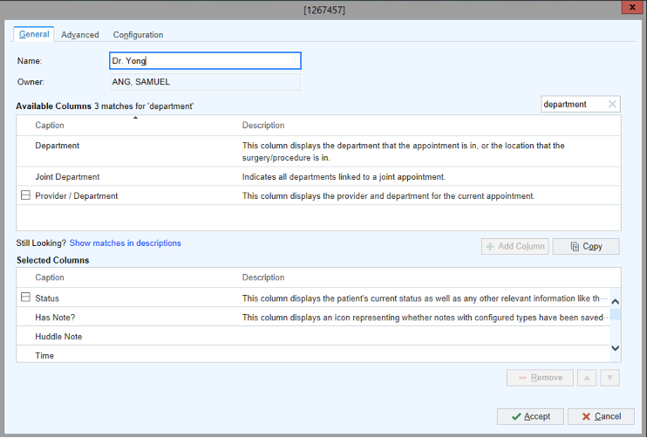Click the Selected Columns Description header
Viewport: 647px width, 438px height.
pyautogui.click(x=263, y=277)
